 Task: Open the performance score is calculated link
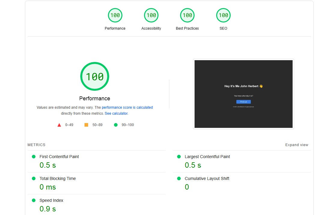pos(127,107)
